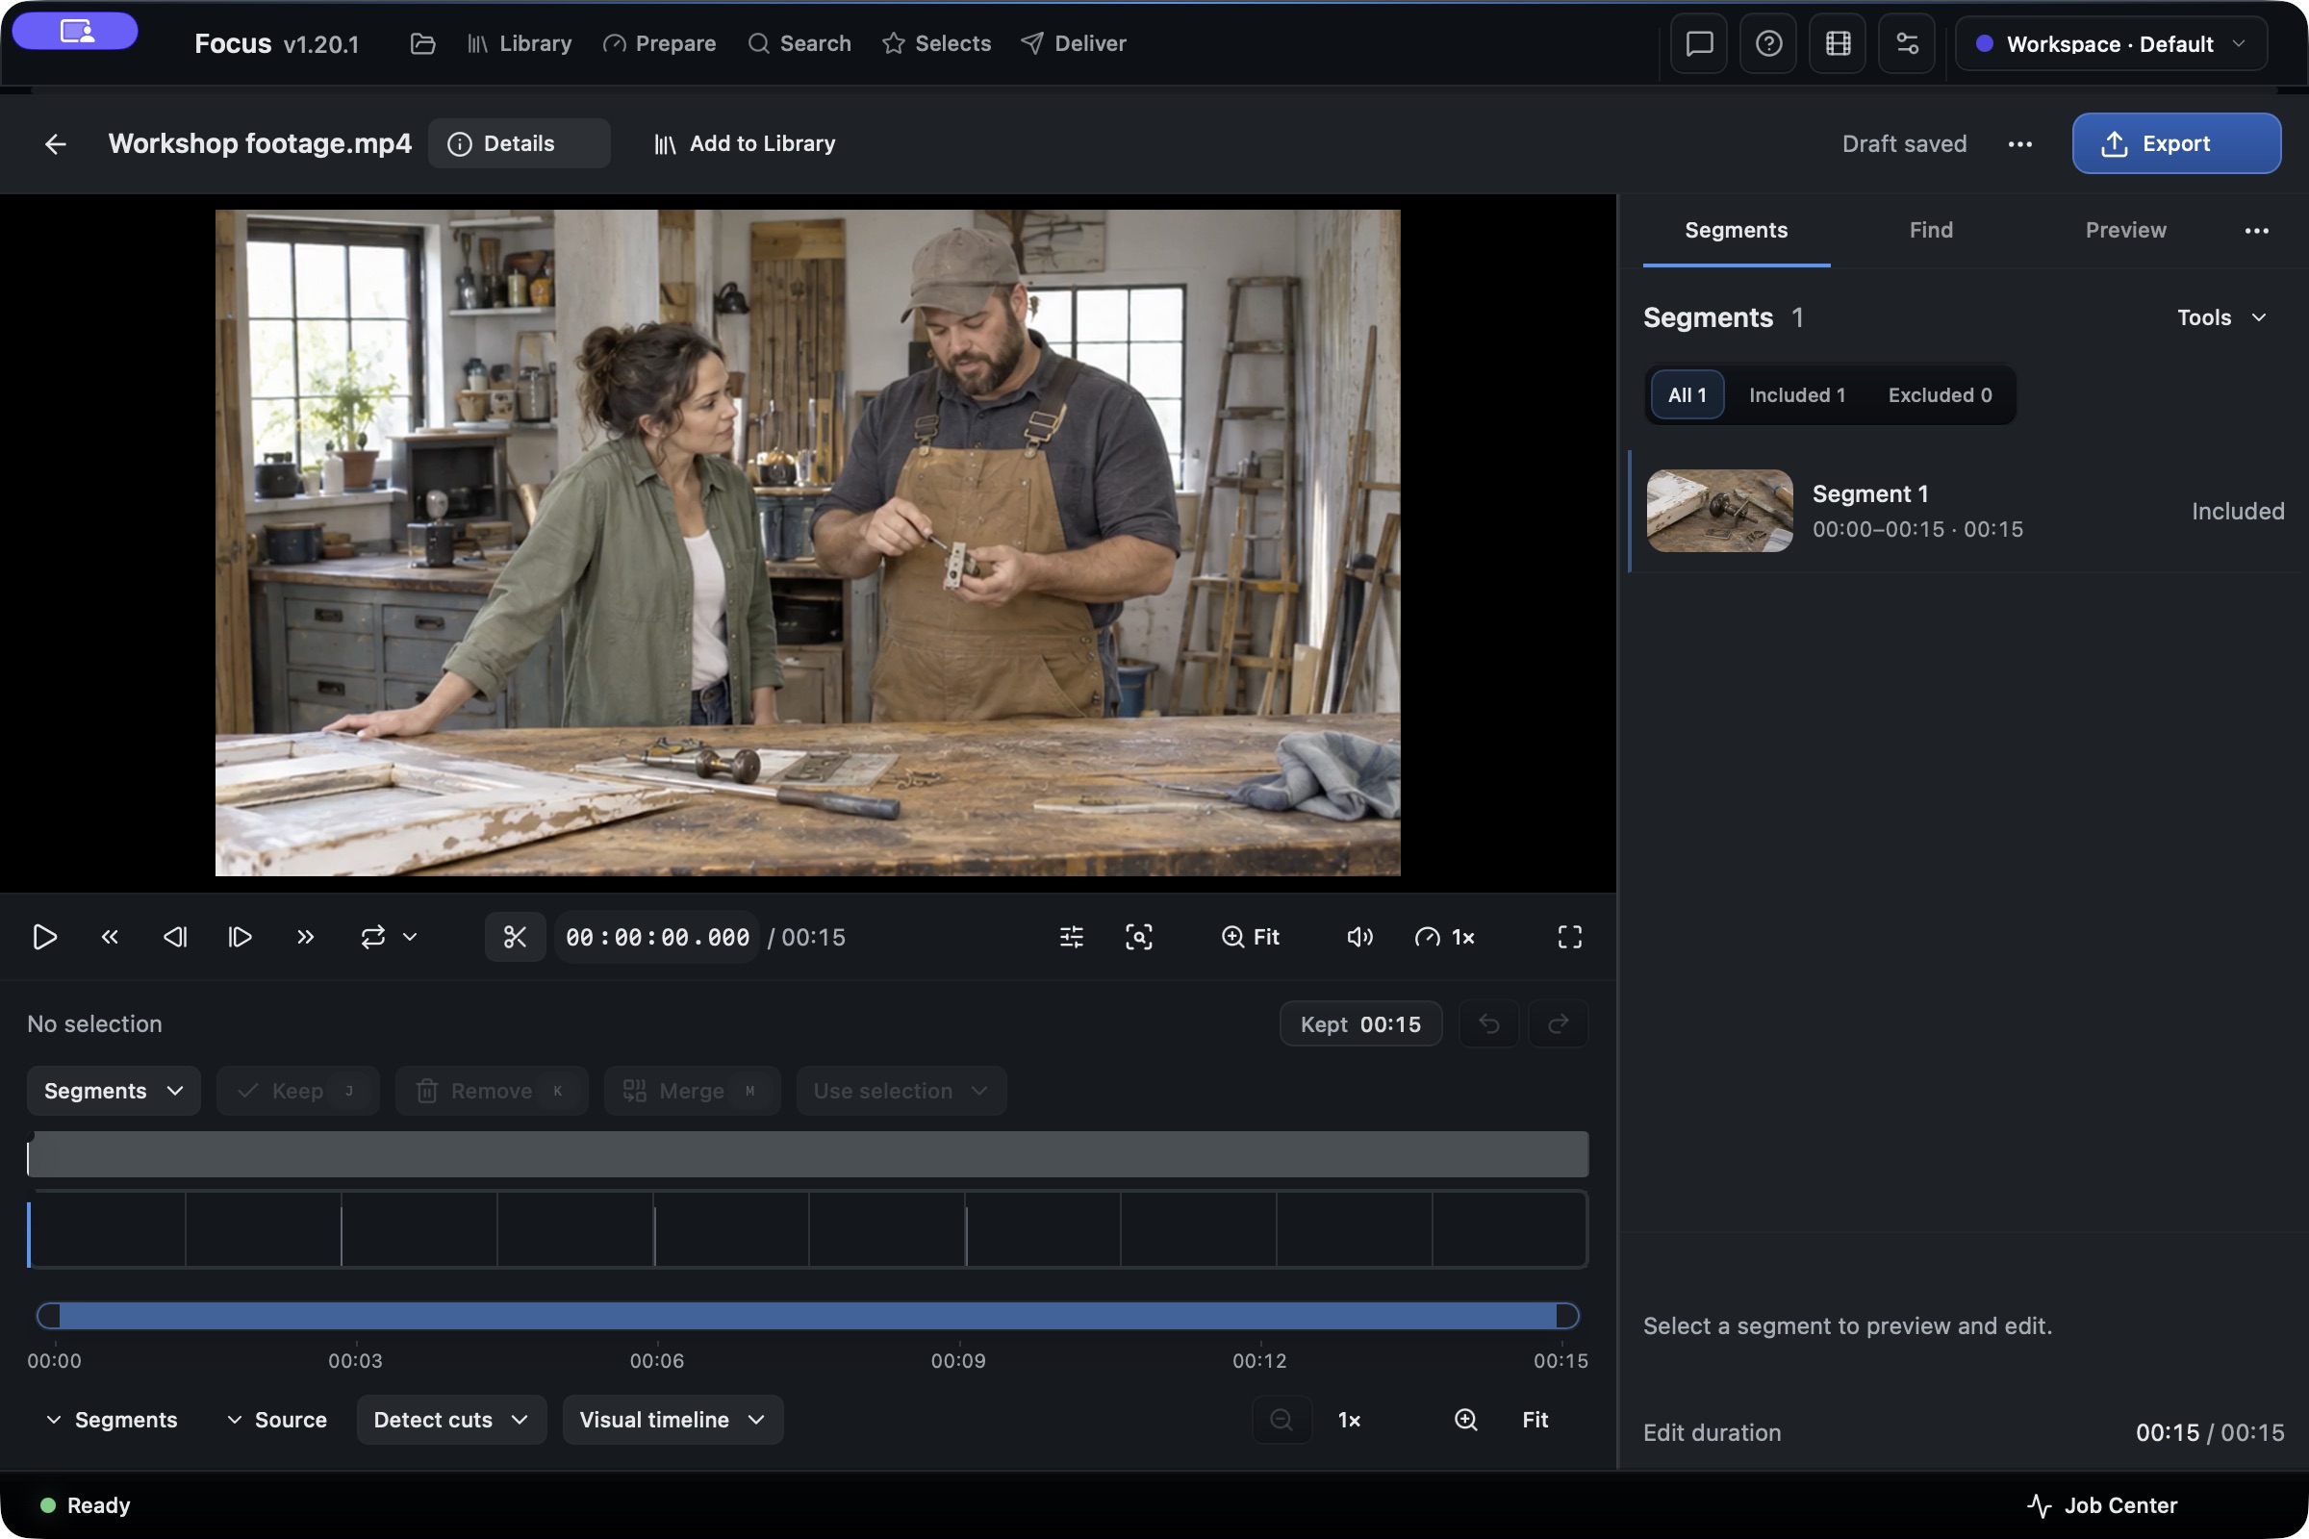Open the Prepare menu item

click(660, 43)
